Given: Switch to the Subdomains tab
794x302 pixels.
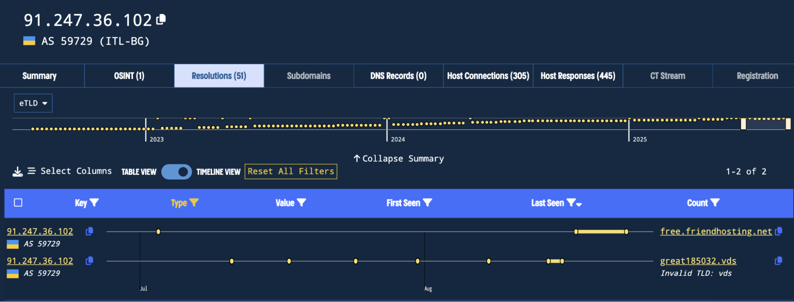Looking at the screenshot, I should pos(309,76).
